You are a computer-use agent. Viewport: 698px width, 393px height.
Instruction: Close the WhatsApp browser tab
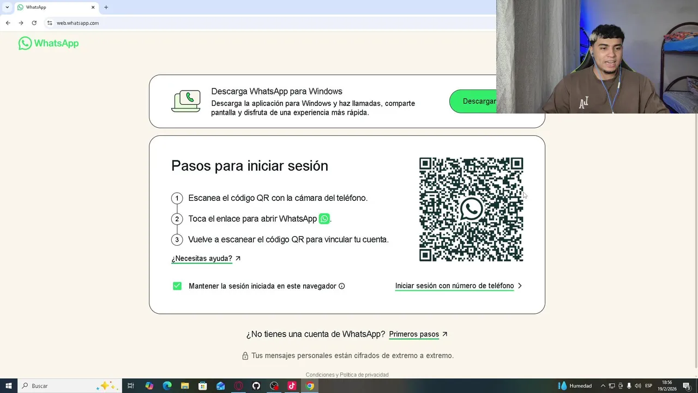pyautogui.click(x=93, y=7)
